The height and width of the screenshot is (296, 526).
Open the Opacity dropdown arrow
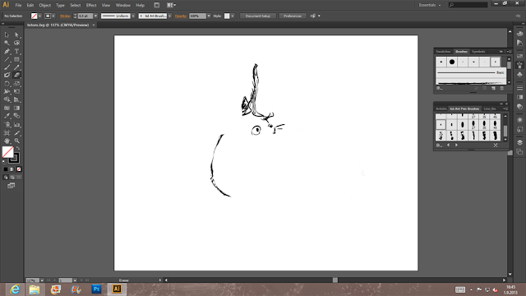pos(209,16)
